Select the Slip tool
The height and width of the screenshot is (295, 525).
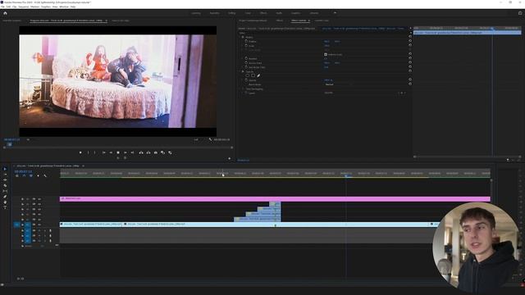[x=5, y=191]
